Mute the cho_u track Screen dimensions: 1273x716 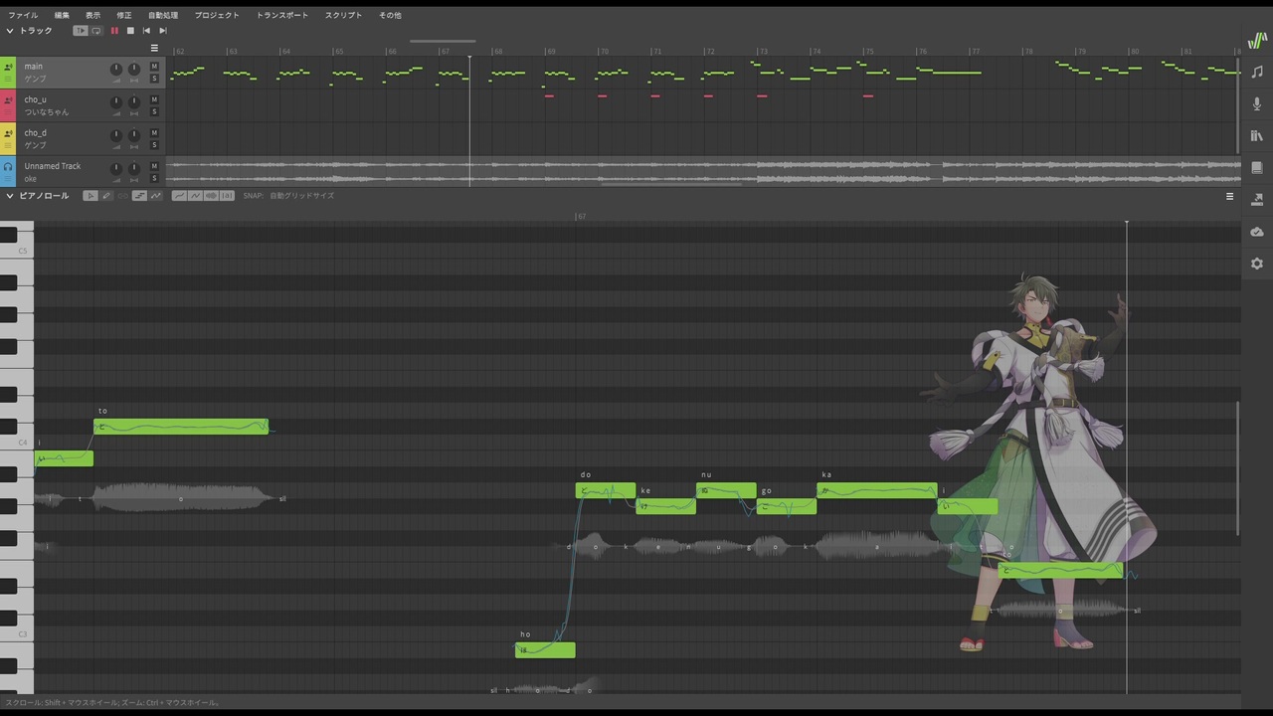point(154,99)
